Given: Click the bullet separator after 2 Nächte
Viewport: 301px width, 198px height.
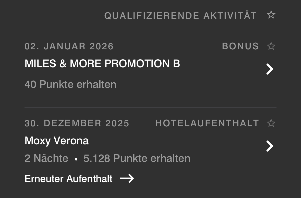Looking at the screenshot, I should [76, 159].
